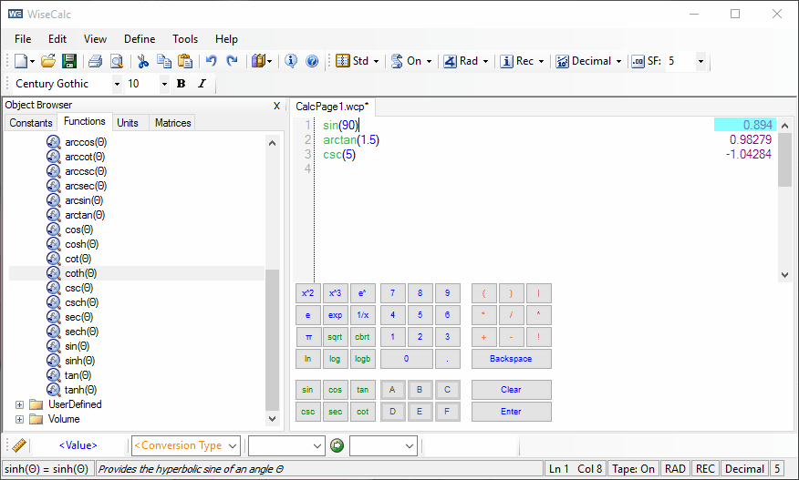Image resolution: width=799 pixels, height=480 pixels.
Task: Open the Define menu
Action: (140, 39)
